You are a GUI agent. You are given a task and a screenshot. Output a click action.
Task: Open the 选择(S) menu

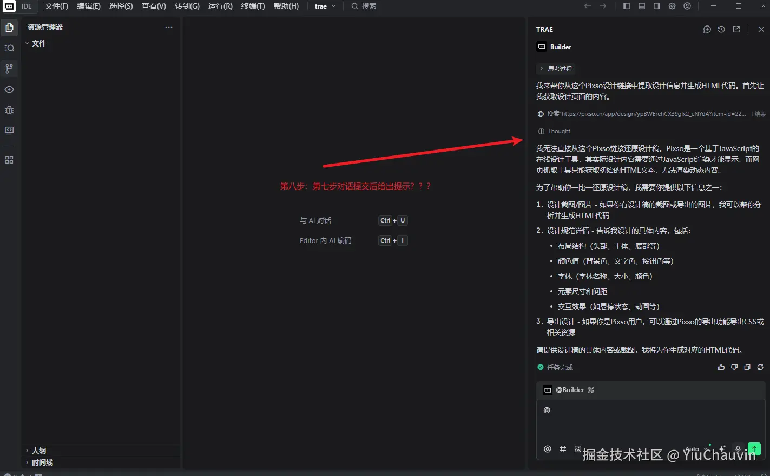(x=121, y=6)
